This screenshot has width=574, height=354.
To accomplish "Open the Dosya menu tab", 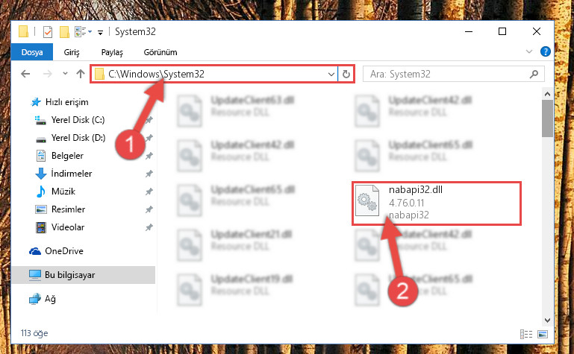I will tap(32, 52).
